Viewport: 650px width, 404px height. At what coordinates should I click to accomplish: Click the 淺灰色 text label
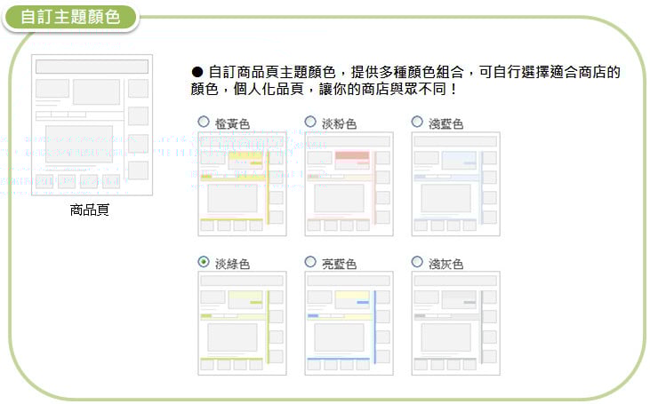tap(445, 264)
